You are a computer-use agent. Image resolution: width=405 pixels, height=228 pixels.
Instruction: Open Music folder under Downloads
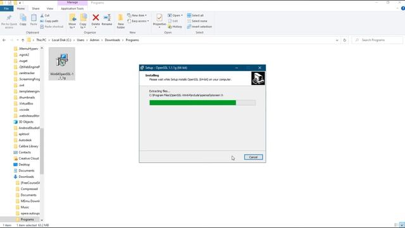[x=25, y=207]
